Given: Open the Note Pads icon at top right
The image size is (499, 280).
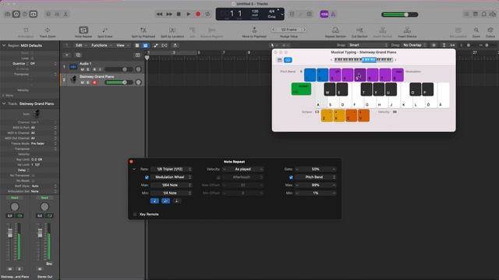Looking at the screenshot, I should pos(476,14).
